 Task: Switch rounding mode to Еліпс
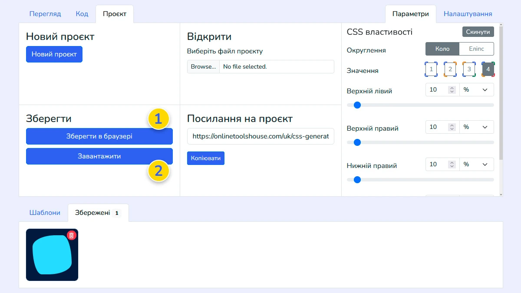coord(476,49)
